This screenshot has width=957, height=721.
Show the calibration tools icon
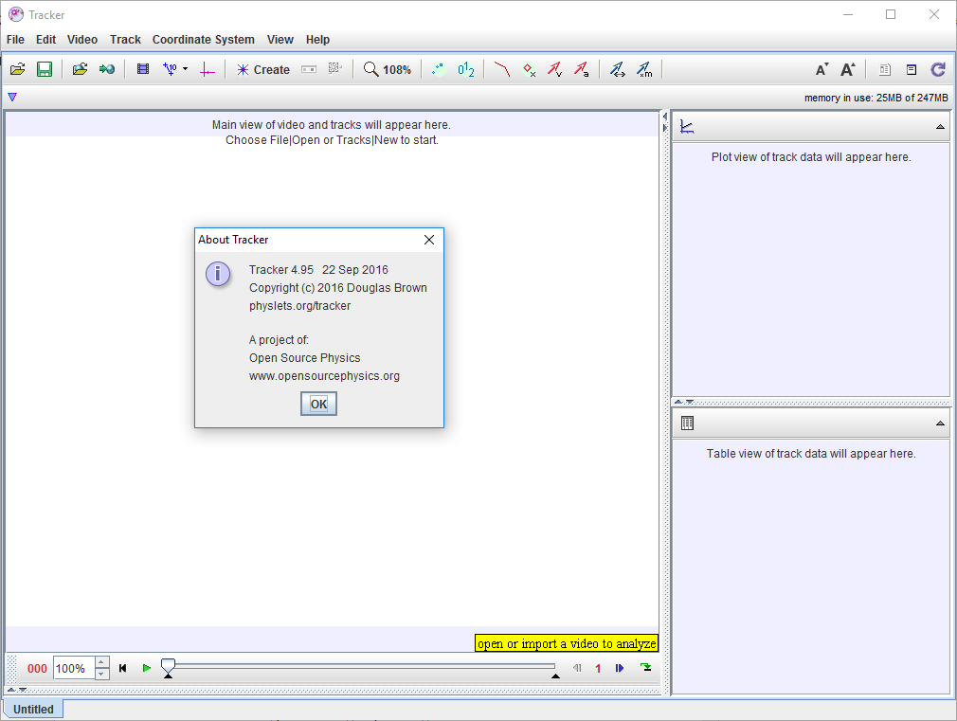[170, 69]
